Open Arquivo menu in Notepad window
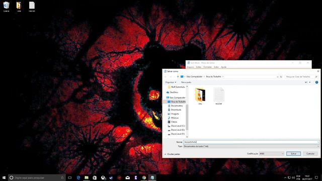The width and height of the screenshot is (322, 181). click(x=190, y=67)
